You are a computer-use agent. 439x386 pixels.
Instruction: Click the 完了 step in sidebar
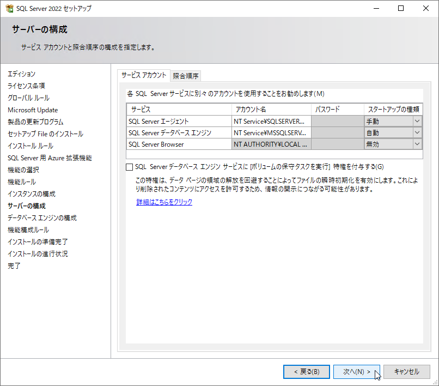[14, 266]
